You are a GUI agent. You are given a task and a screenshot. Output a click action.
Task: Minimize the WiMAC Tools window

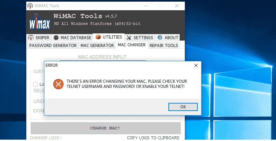(x=146, y=6)
